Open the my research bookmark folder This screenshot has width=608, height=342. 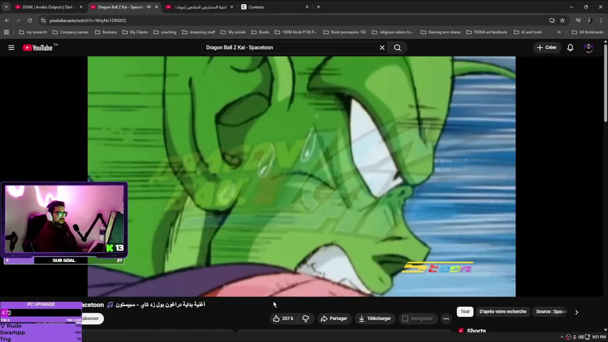tap(33, 32)
